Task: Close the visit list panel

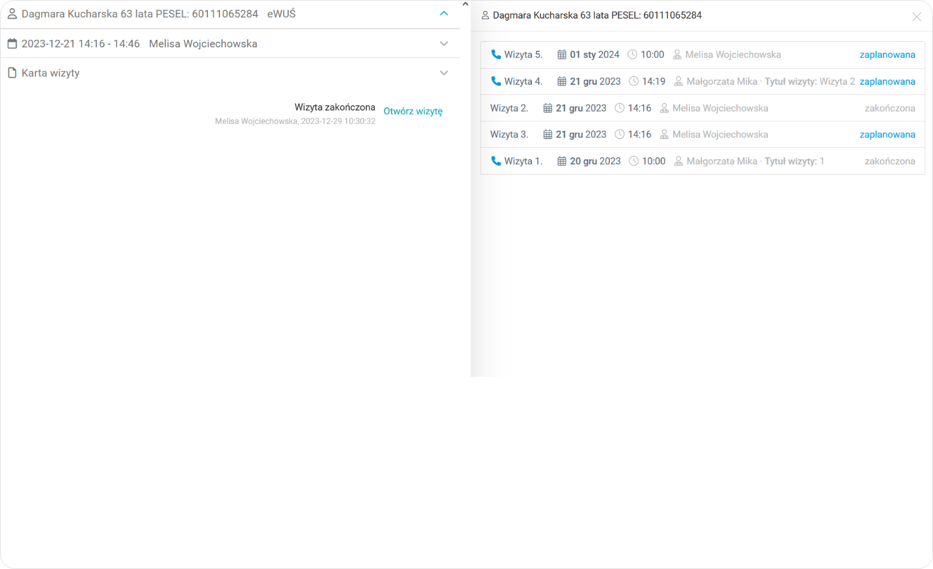Action: (x=916, y=17)
